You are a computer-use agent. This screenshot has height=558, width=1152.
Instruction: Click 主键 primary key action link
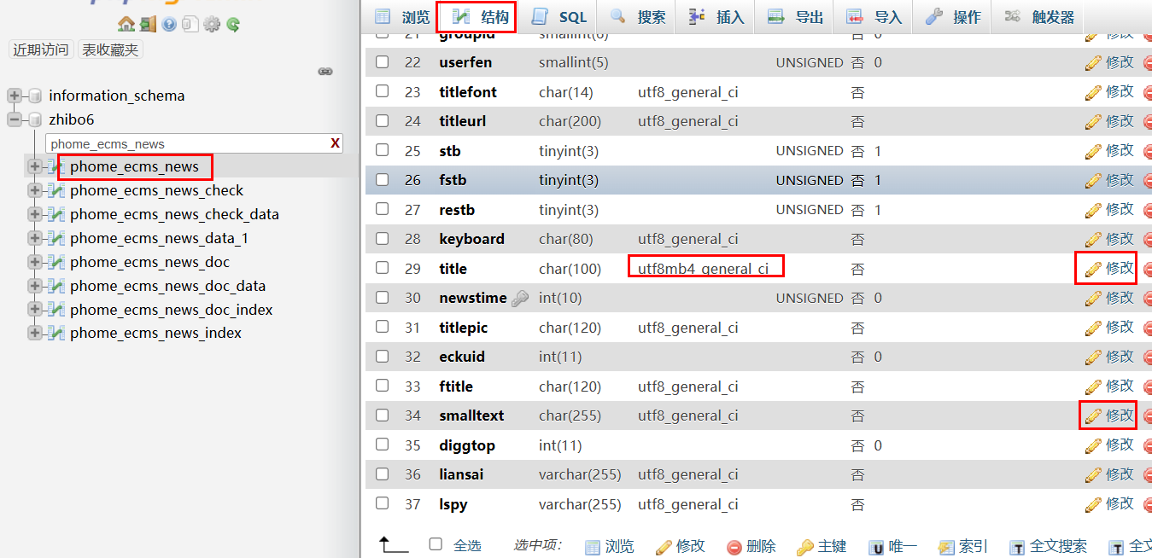click(822, 546)
